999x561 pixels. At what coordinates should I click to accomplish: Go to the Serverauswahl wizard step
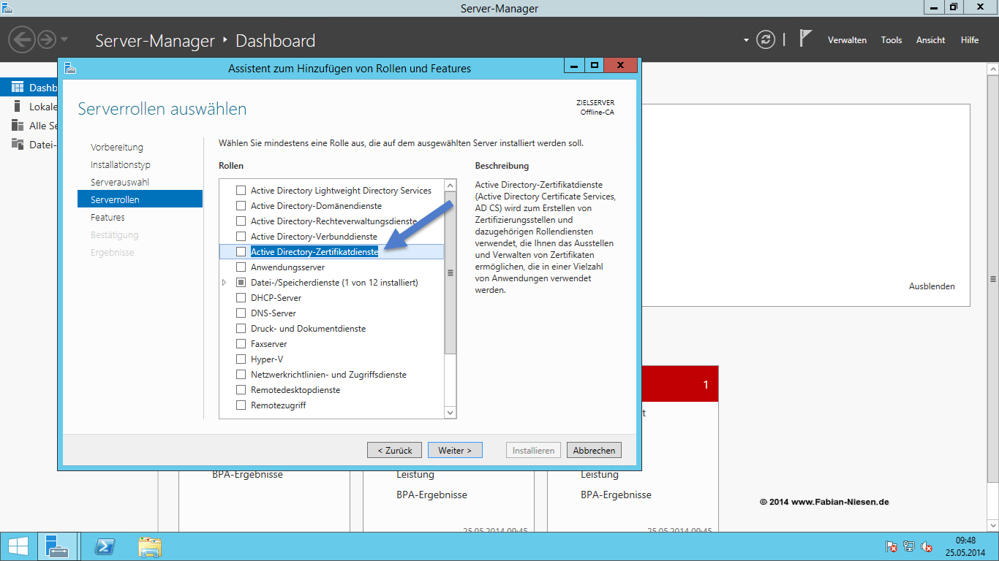pos(120,182)
